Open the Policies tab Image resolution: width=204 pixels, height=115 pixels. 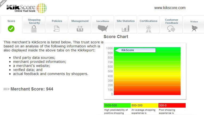point(57,24)
